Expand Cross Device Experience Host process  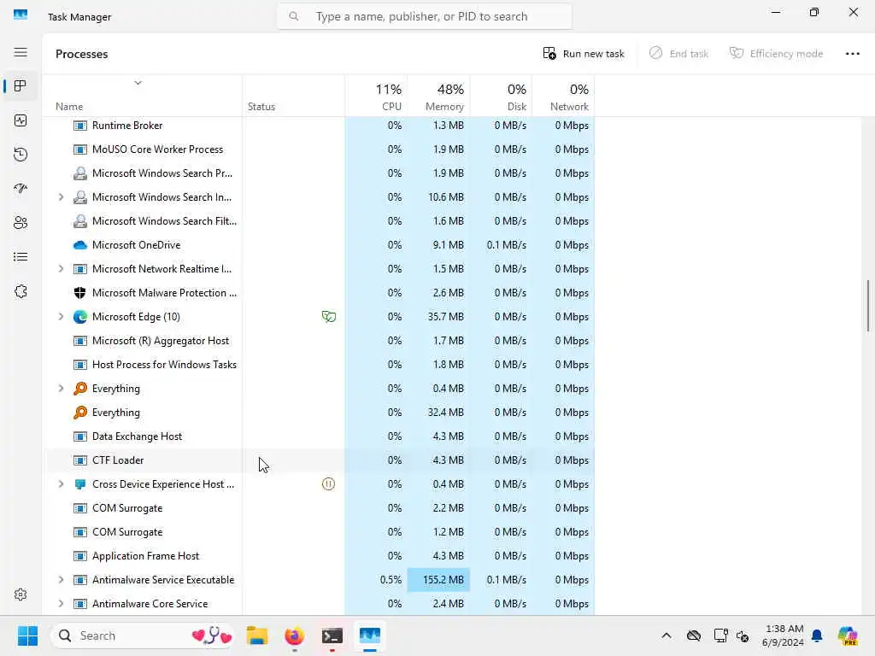tap(61, 484)
